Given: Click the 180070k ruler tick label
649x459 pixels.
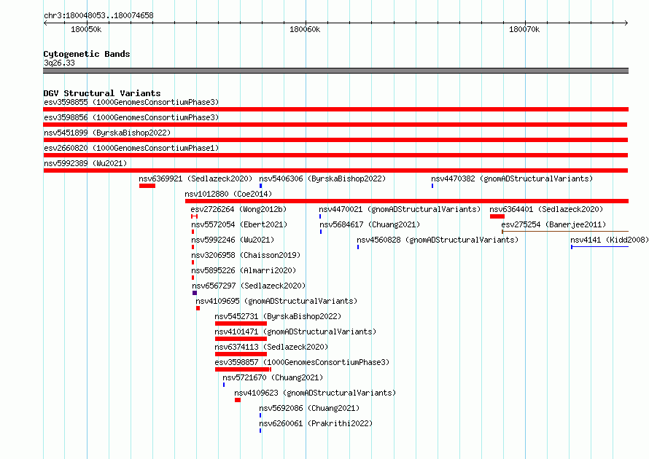Looking at the screenshot, I should click(x=524, y=29).
